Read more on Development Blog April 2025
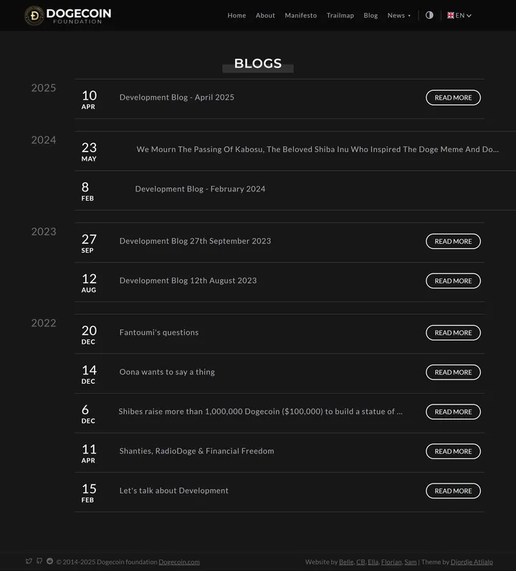Viewport: 516px width, 571px height. 453,98
